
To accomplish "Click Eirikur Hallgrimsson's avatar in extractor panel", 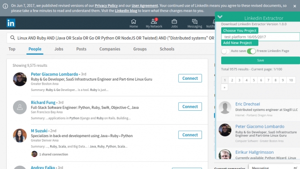I will 225,154.
